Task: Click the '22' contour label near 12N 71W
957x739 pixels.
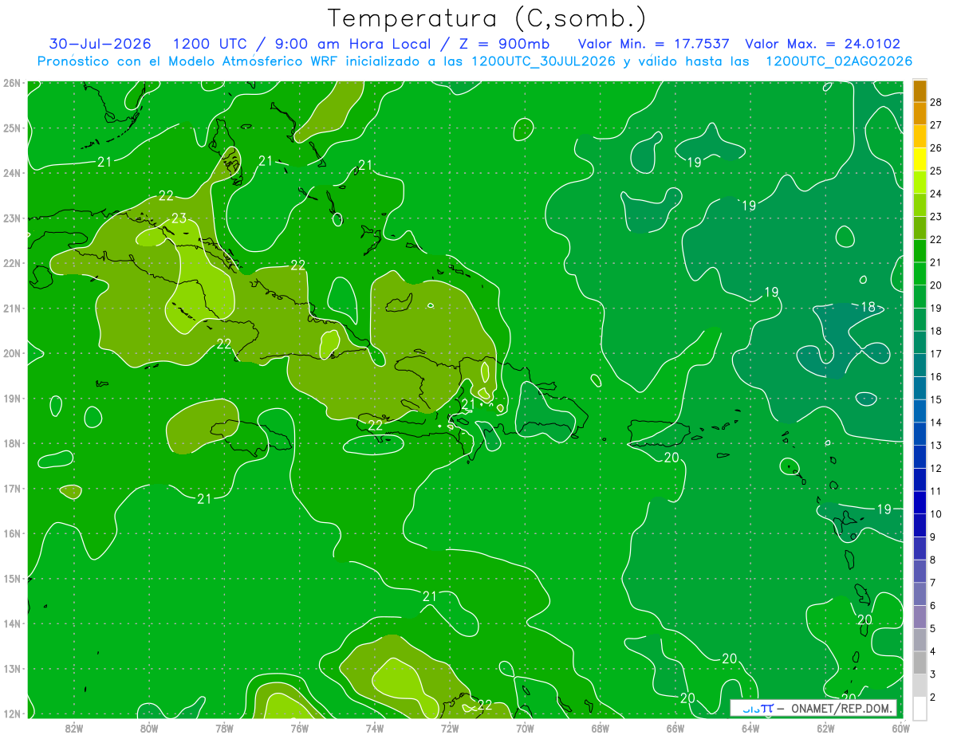Action: click(484, 705)
